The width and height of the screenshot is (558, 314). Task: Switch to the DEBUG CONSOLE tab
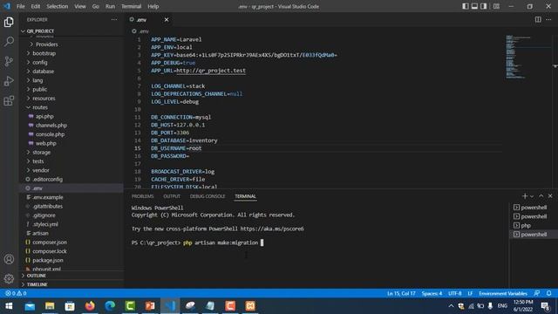(208, 196)
